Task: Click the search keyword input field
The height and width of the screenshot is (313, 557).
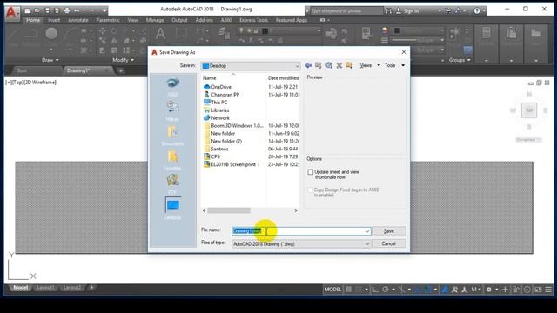Action: click(346, 11)
